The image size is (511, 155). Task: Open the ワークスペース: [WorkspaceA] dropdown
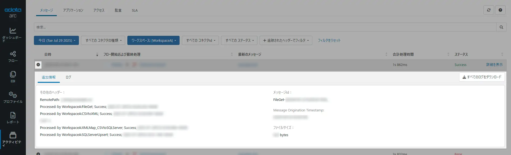[x=153, y=40]
